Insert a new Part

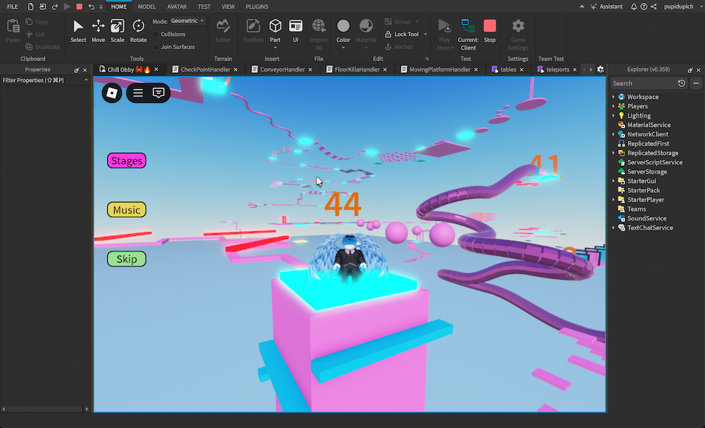[x=275, y=31]
